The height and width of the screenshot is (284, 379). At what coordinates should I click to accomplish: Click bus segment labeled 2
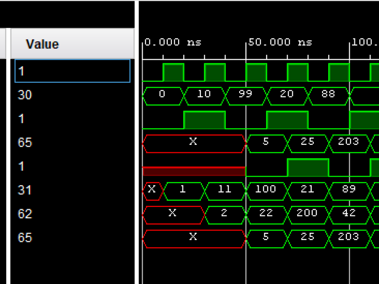click(225, 215)
